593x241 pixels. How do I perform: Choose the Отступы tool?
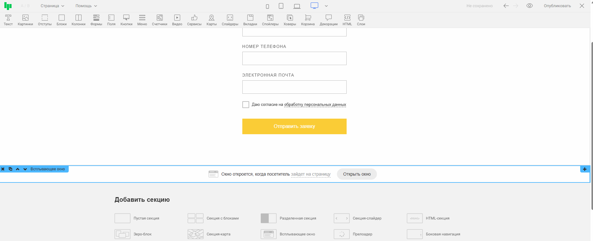[x=45, y=20]
